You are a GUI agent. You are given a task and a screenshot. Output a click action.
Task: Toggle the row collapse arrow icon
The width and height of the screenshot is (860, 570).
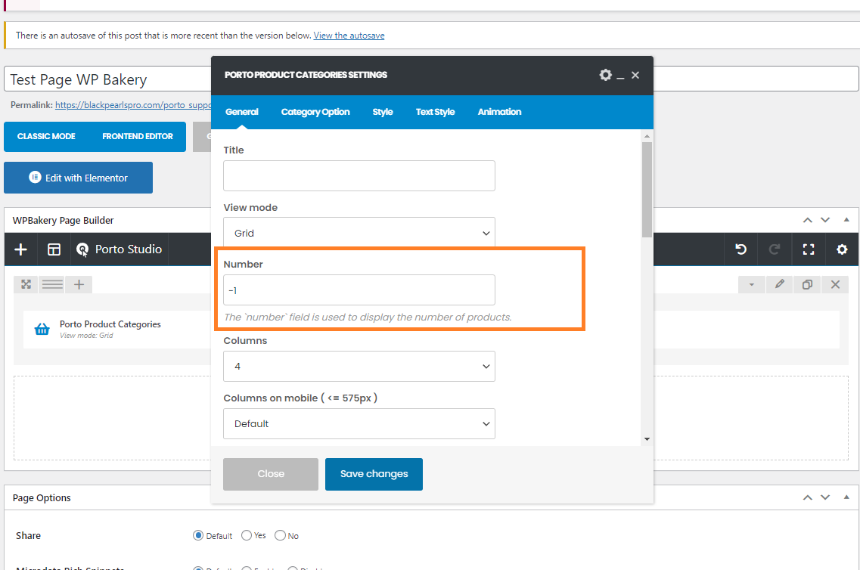point(751,284)
